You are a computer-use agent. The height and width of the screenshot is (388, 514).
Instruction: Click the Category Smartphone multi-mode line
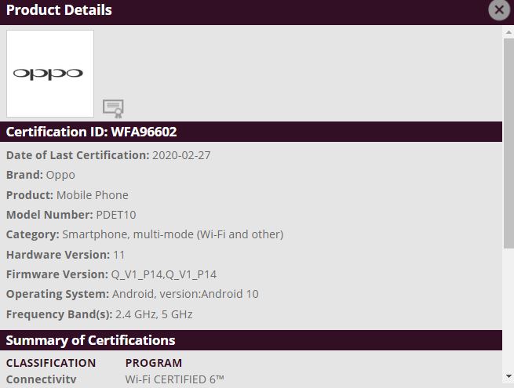(x=145, y=234)
